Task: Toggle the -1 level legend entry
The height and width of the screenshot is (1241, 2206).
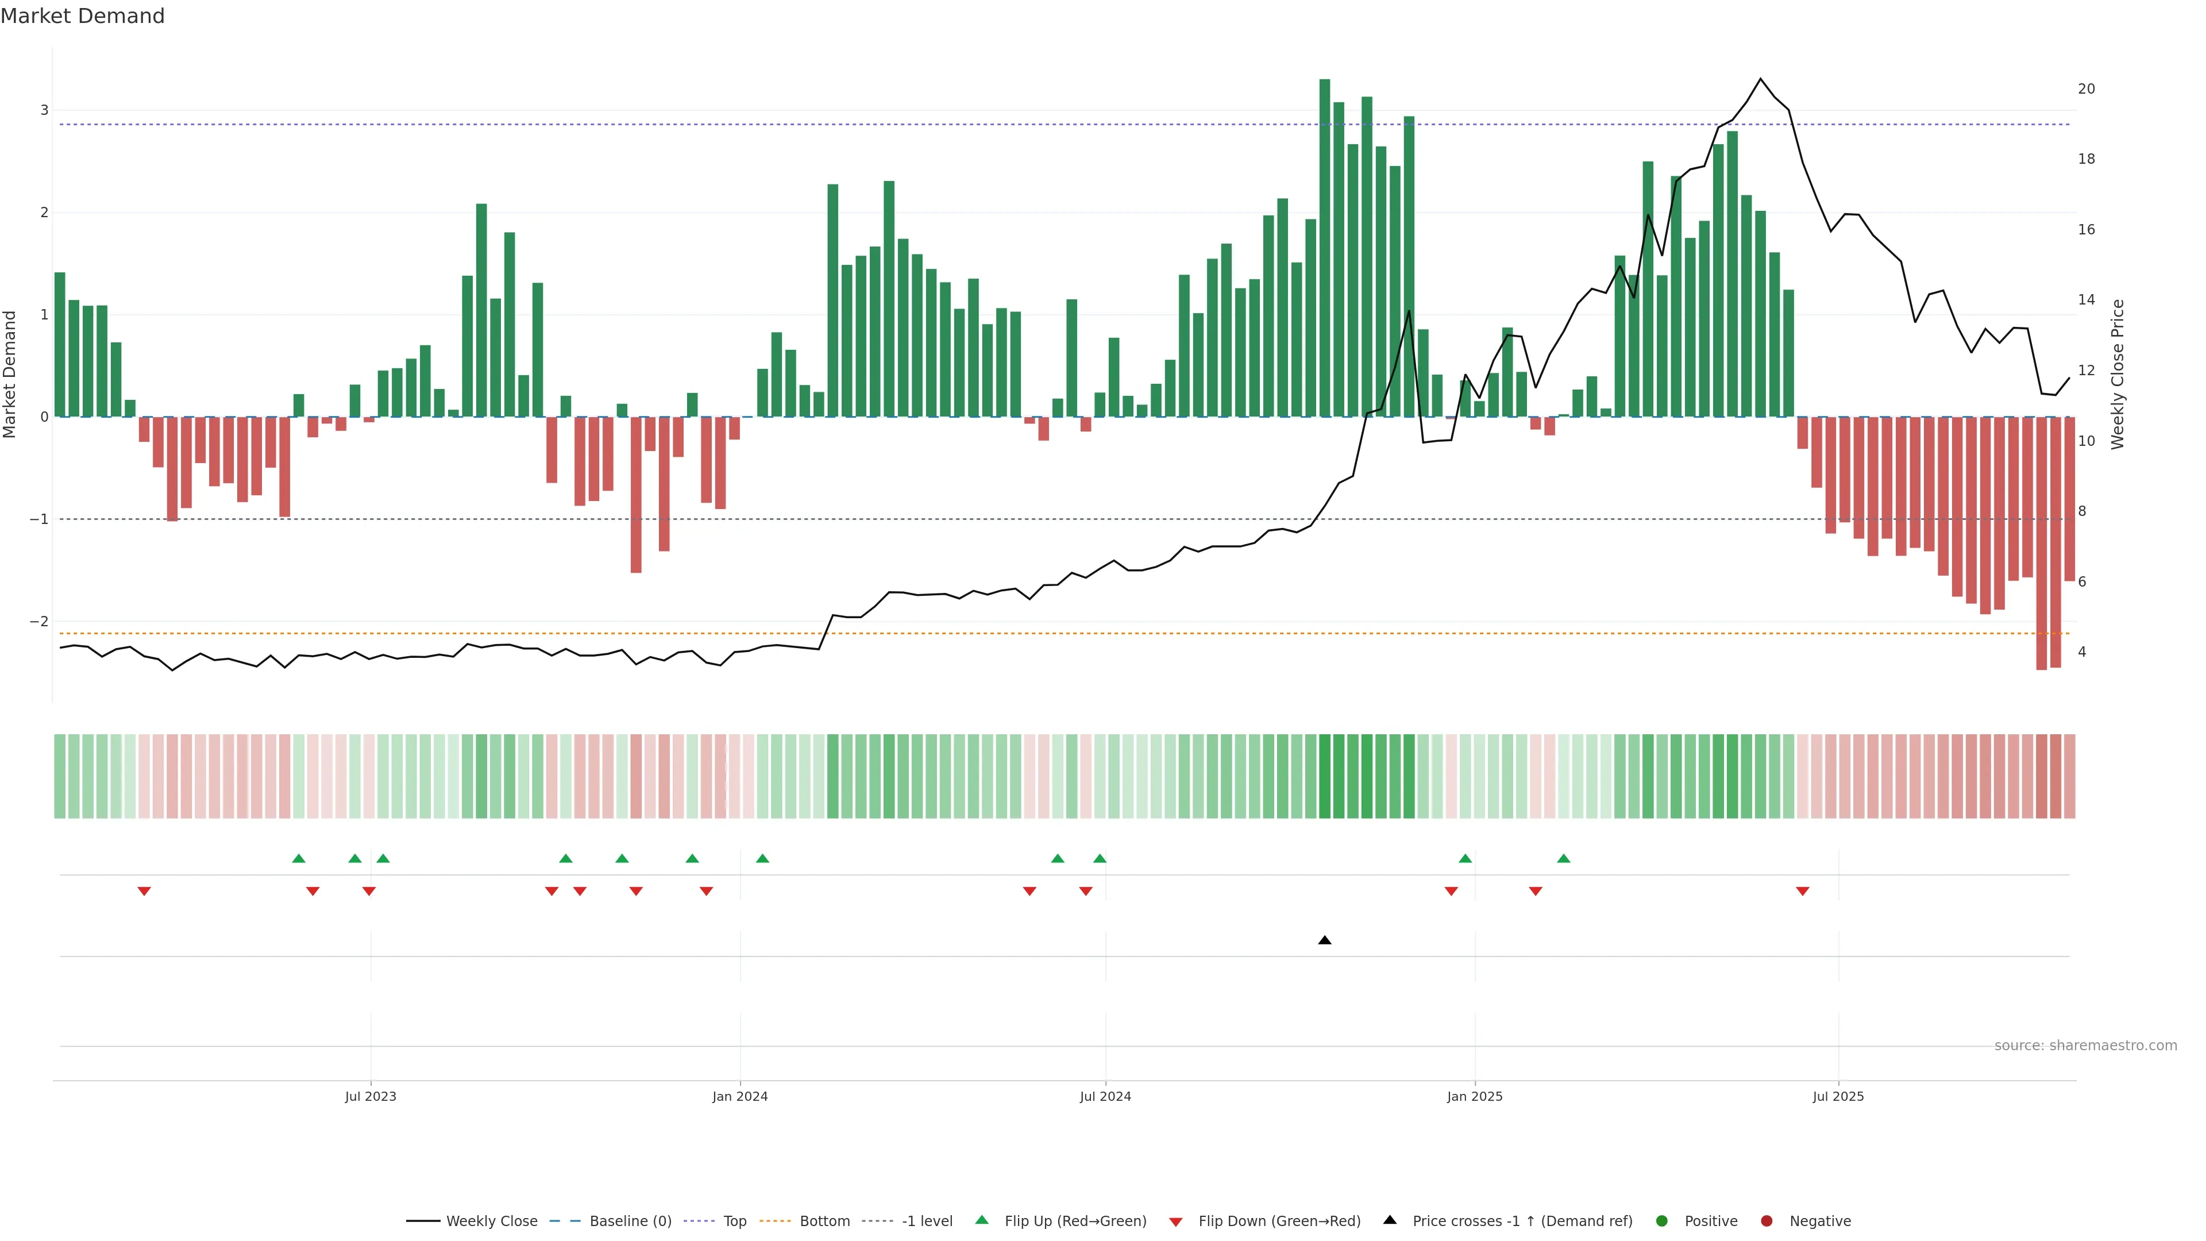Action: click(x=927, y=1221)
